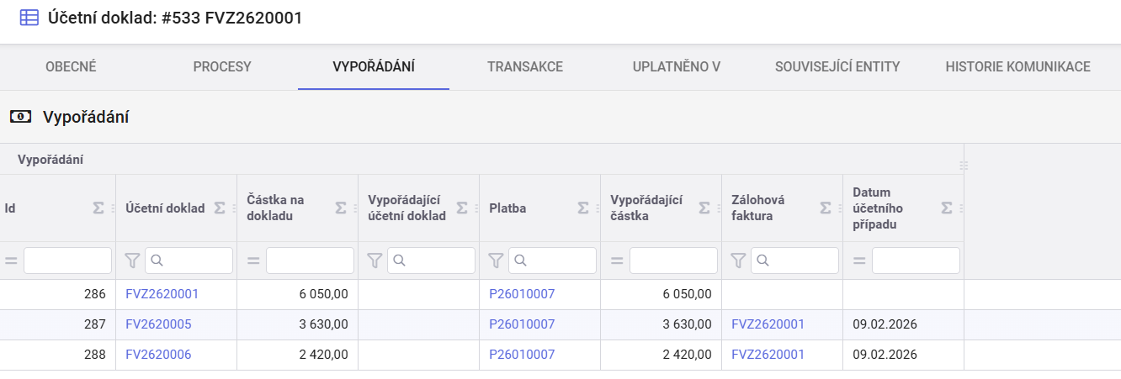Viewport: 1121px width, 379px height.
Task: Click column chooser grip at table corner
Action: point(964,166)
